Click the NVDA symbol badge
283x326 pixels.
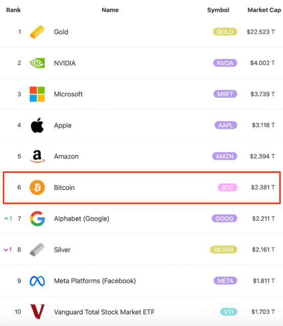[225, 63]
